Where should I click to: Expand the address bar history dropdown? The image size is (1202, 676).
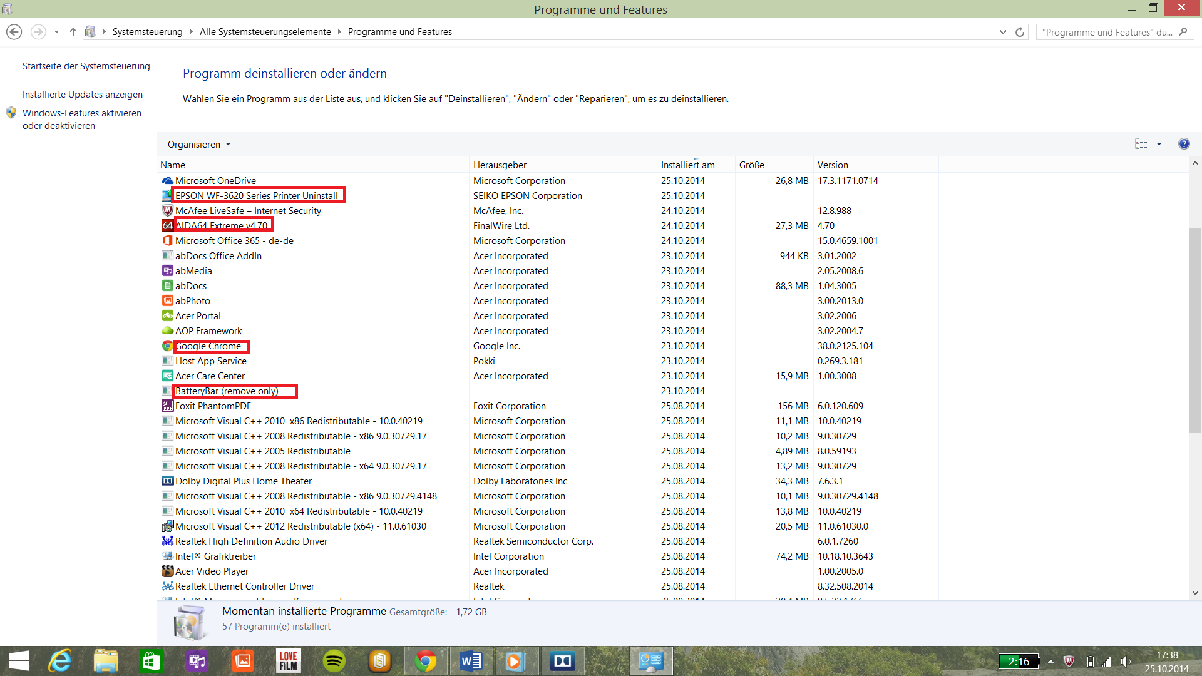coord(1003,32)
